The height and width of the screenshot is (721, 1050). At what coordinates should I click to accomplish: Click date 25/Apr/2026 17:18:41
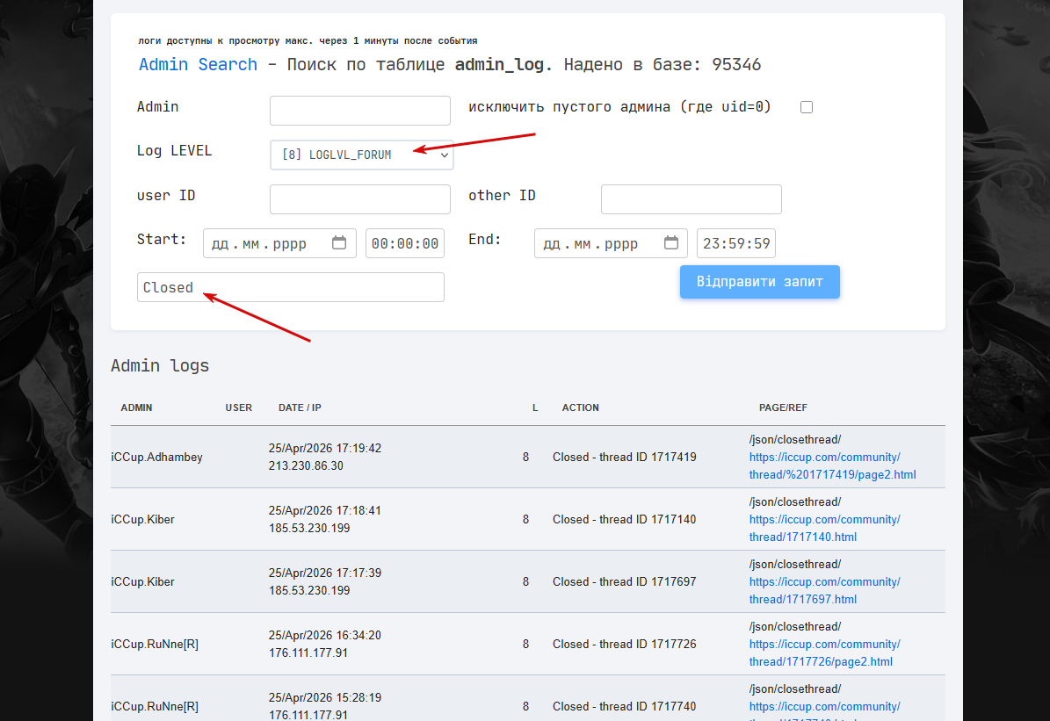coord(325,511)
